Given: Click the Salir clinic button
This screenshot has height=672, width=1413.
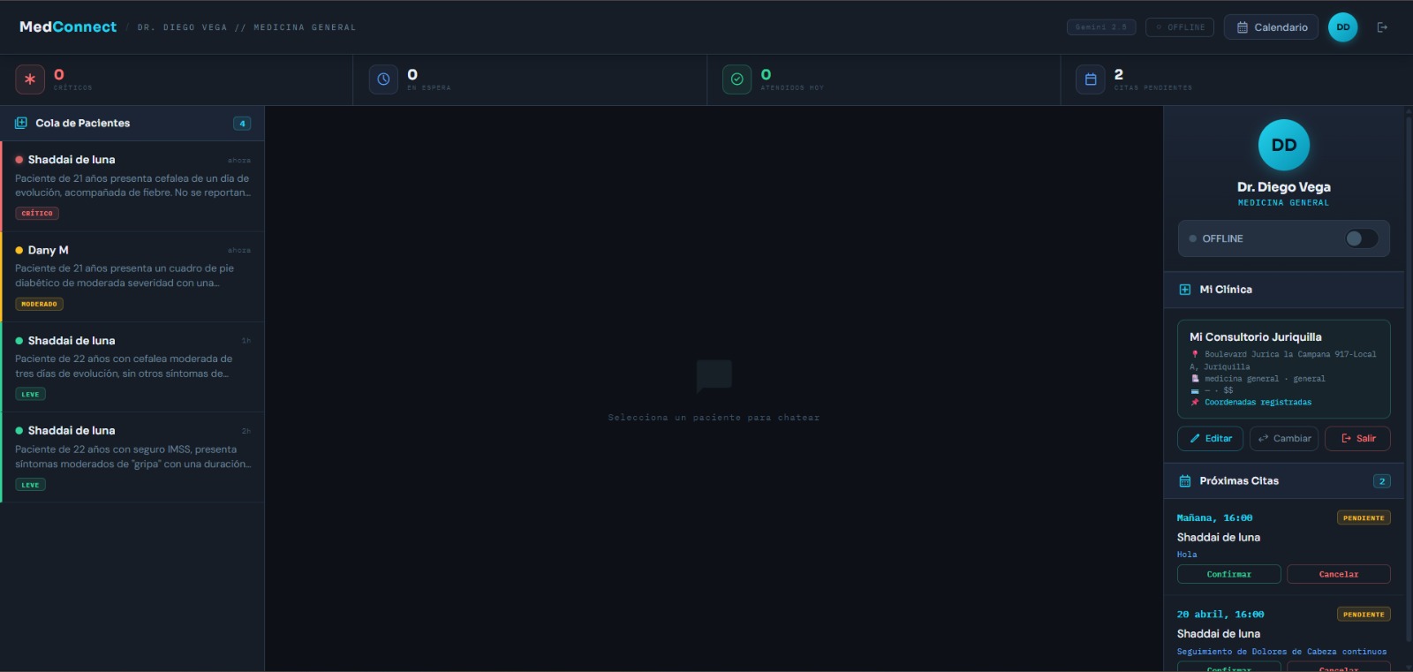Looking at the screenshot, I should click(1357, 439).
